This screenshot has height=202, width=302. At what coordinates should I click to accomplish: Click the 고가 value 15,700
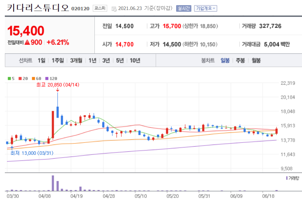click(172, 26)
